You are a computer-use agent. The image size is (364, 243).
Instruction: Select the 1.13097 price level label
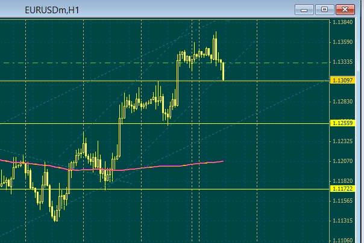[x=342, y=81]
